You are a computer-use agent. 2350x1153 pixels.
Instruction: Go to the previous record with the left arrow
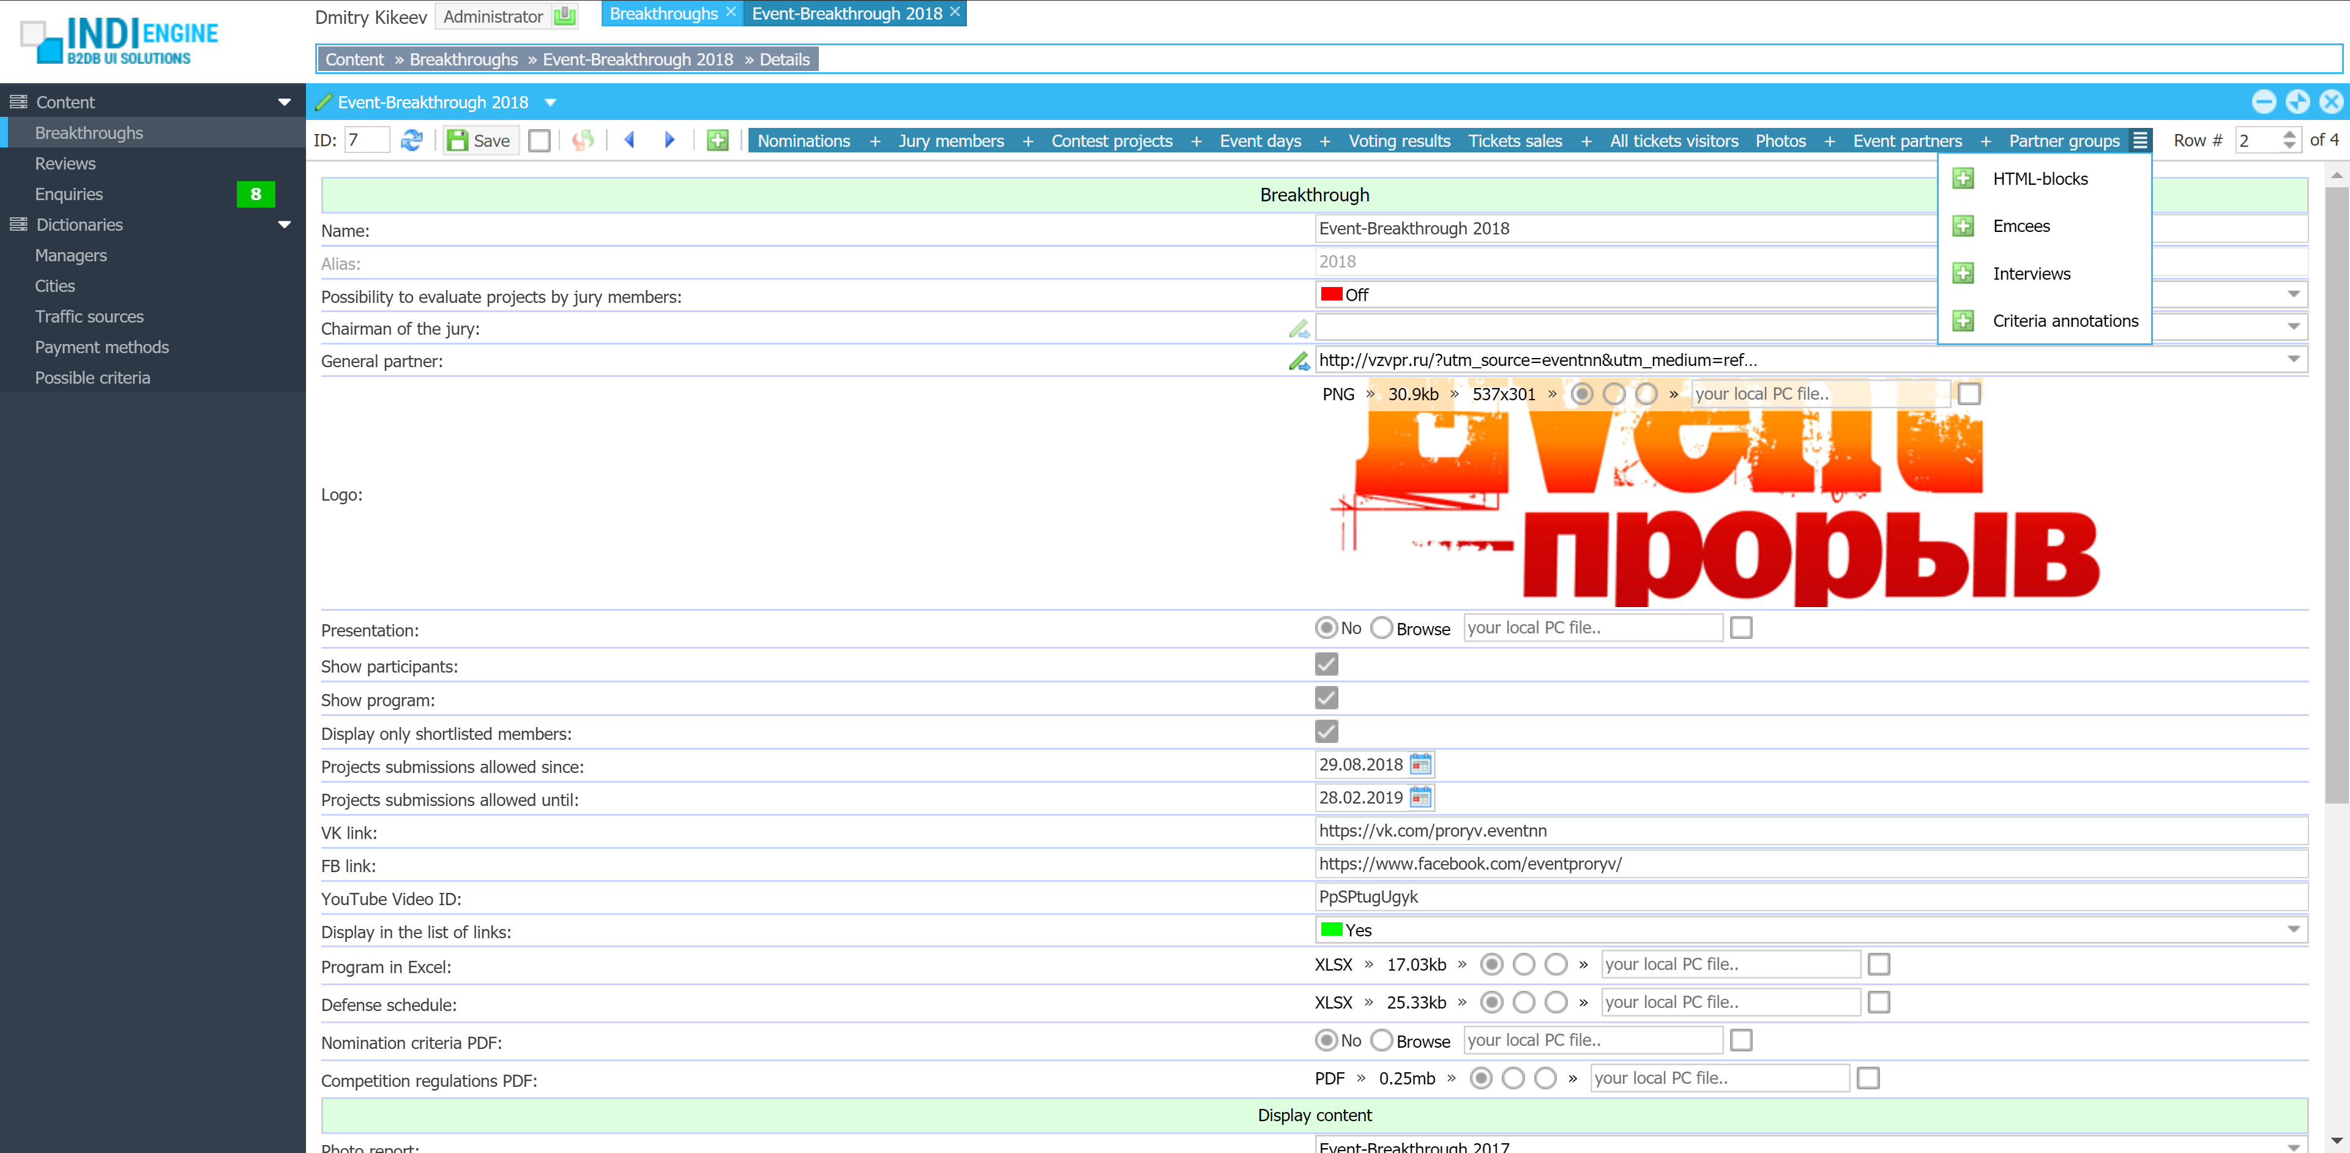pos(630,141)
